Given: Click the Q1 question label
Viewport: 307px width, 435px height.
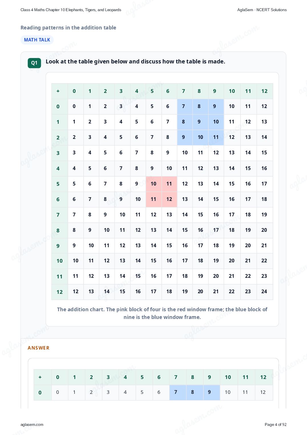Looking at the screenshot, I should (34, 63).
